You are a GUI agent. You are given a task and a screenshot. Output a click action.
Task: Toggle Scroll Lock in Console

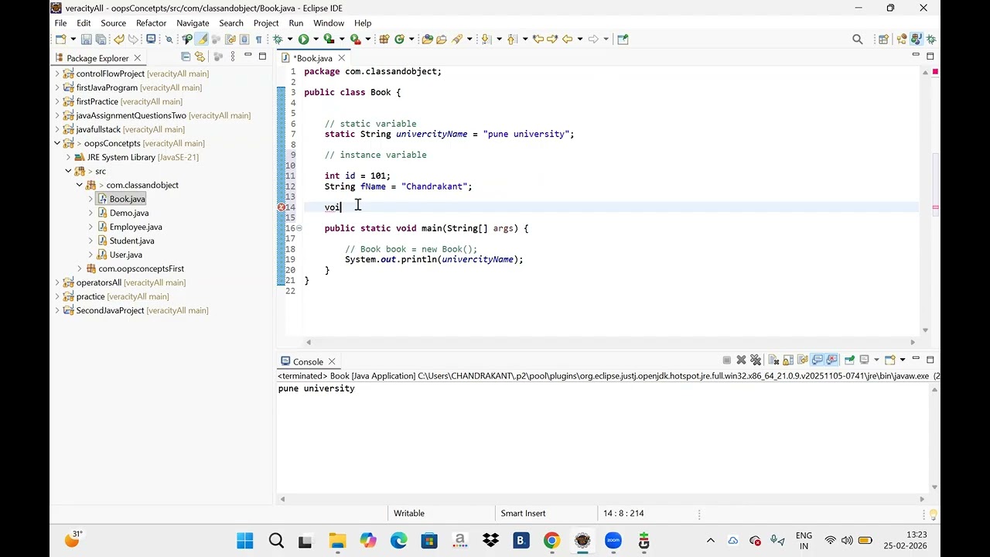[788, 360]
